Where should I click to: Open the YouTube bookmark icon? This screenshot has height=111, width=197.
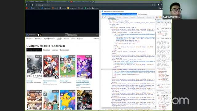point(27,8)
